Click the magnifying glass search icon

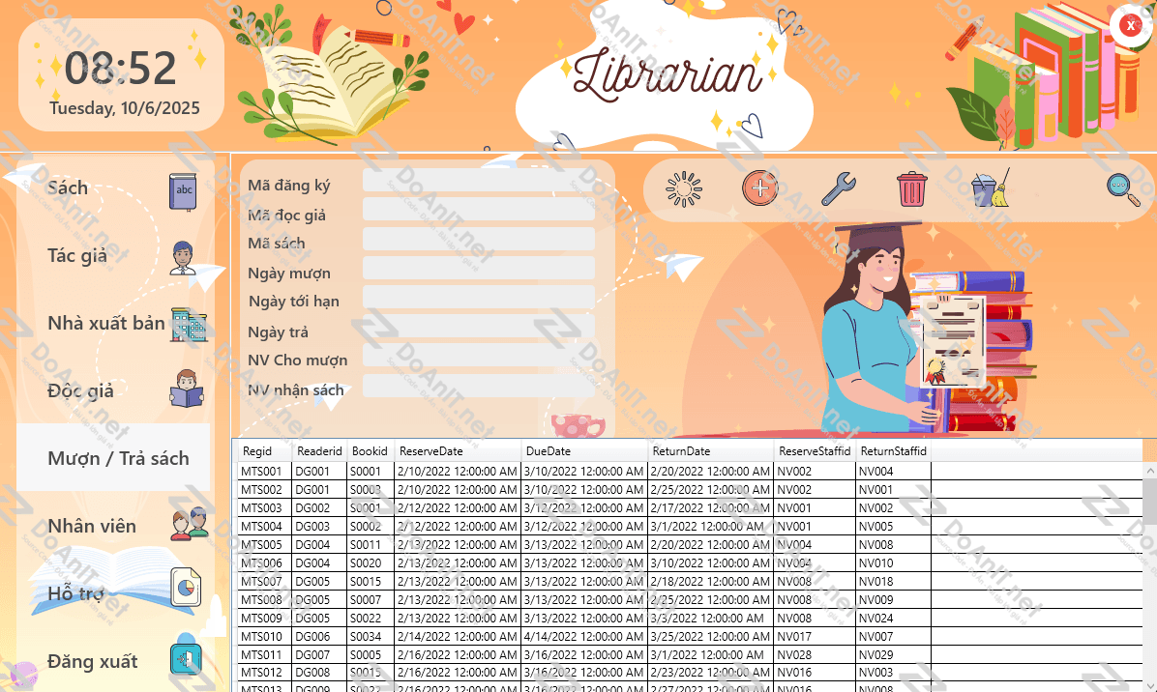click(x=1123, y=188)
